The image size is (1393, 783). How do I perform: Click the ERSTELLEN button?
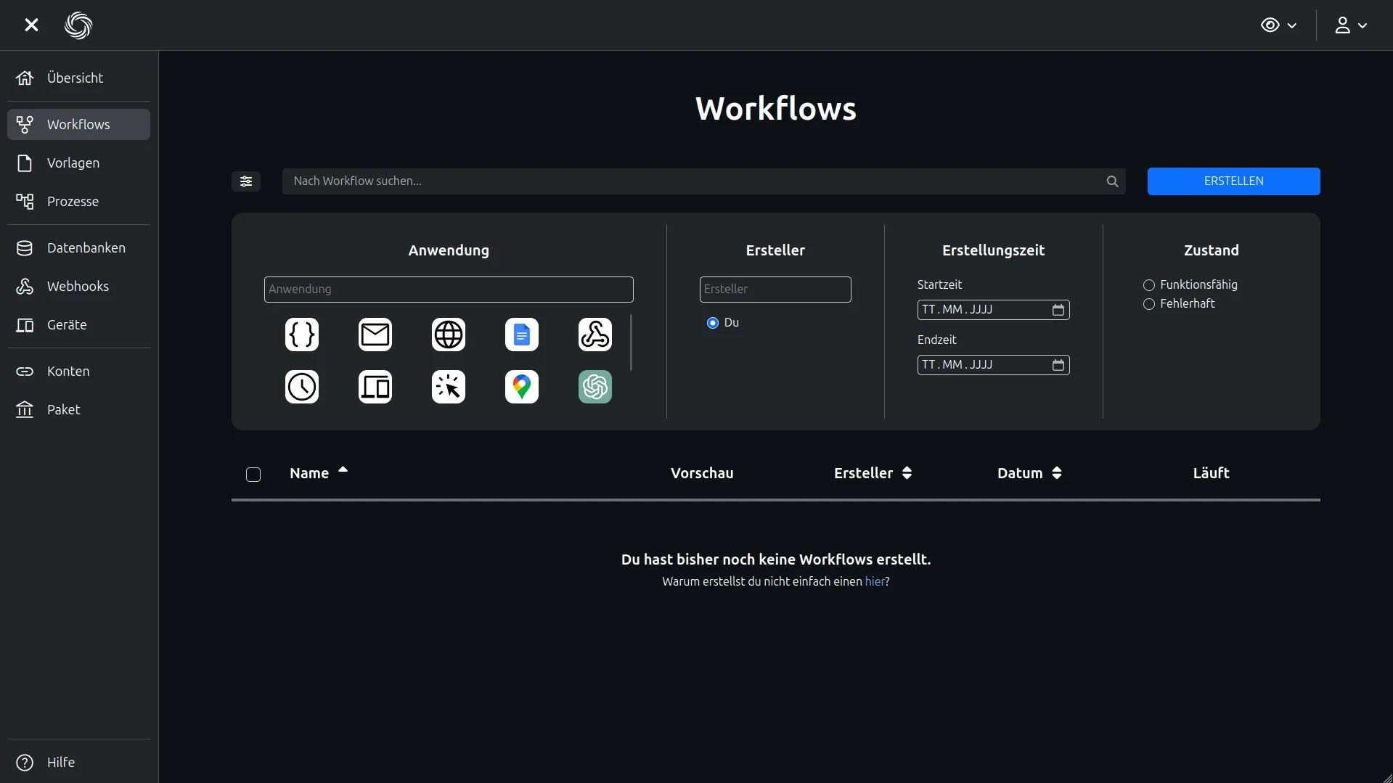coord(1233,181)
